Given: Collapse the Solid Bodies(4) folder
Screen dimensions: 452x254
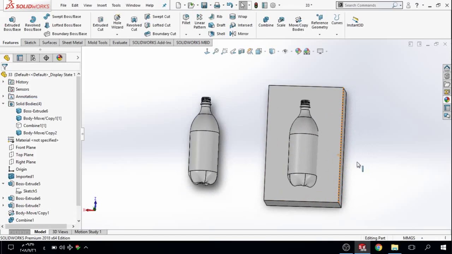Looking at the screenshot, I should [x=3, y=104].
